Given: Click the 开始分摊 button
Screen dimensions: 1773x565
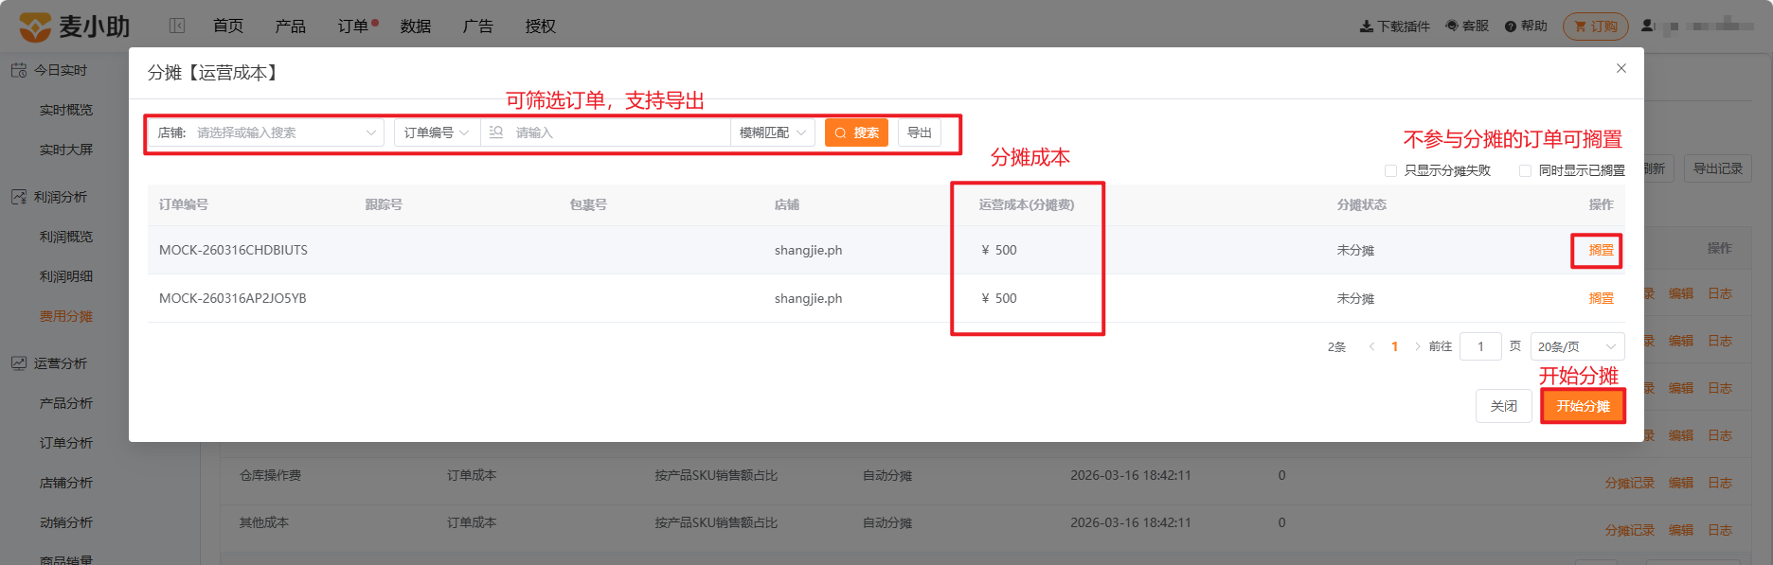Looking at the screenshot, I should [x=1583, y=406].
